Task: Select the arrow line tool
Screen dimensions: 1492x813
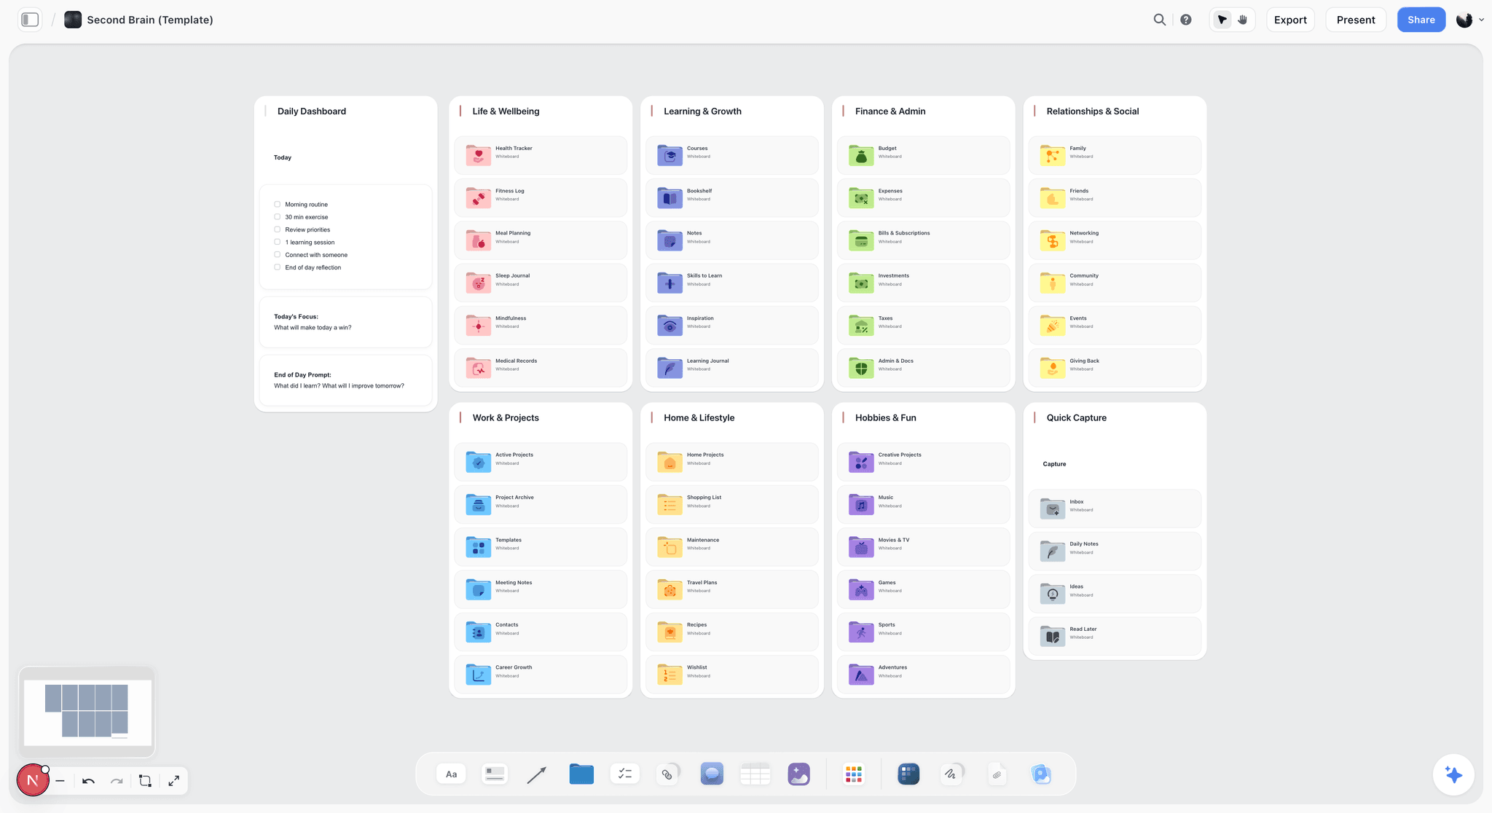Action: [537, 774]
